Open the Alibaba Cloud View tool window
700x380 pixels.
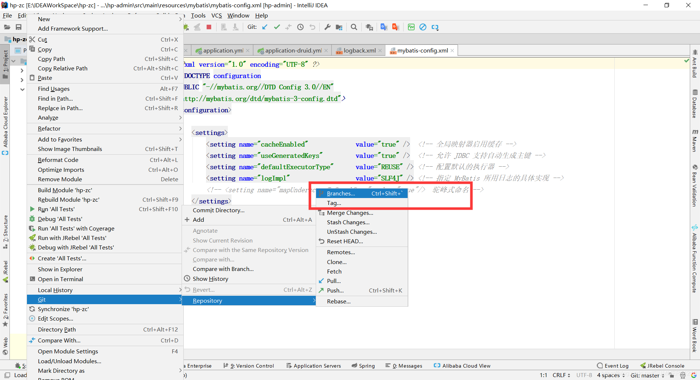tap(462, 365)
